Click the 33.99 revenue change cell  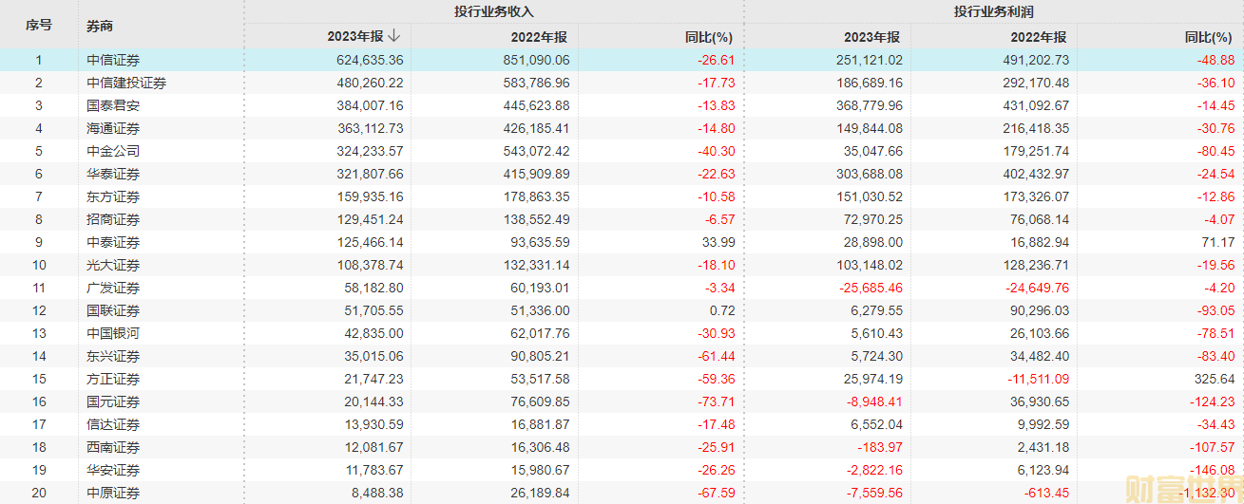click(719, 242)
